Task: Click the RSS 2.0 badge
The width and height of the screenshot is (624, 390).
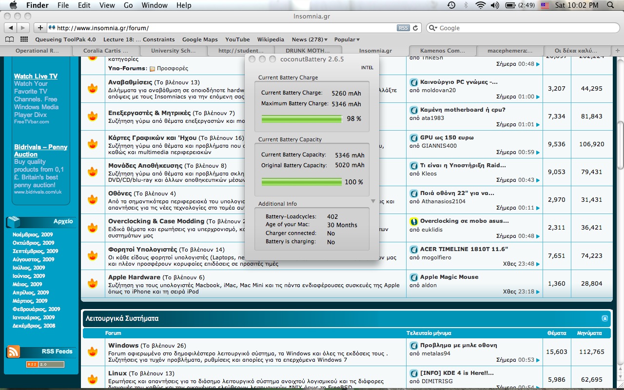Action: (x=45, y=365)
